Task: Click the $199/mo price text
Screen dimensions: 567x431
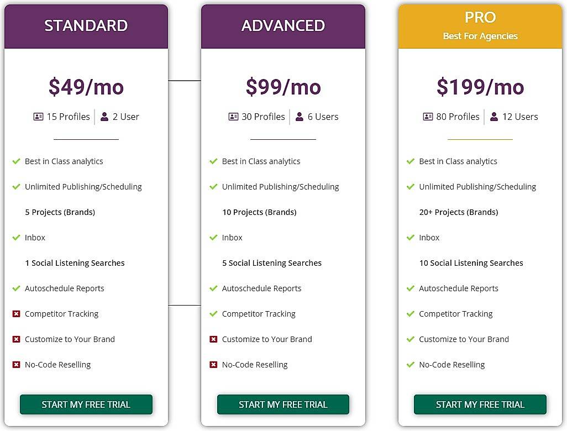Action: (x=480, y=87)
